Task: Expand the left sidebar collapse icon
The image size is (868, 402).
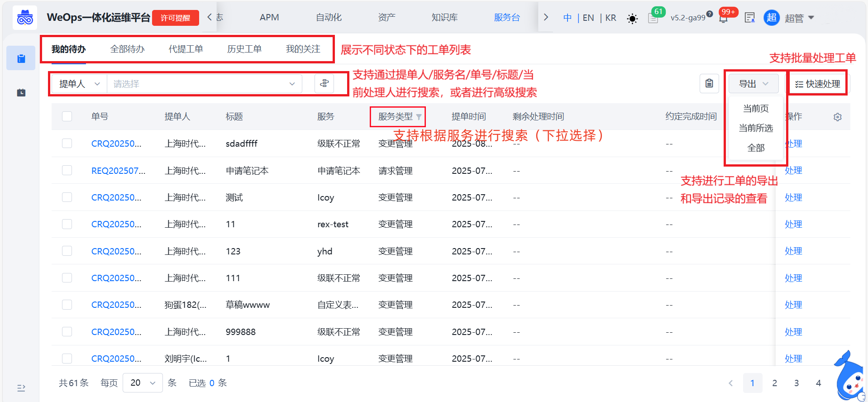Action: tap(21, 388)
